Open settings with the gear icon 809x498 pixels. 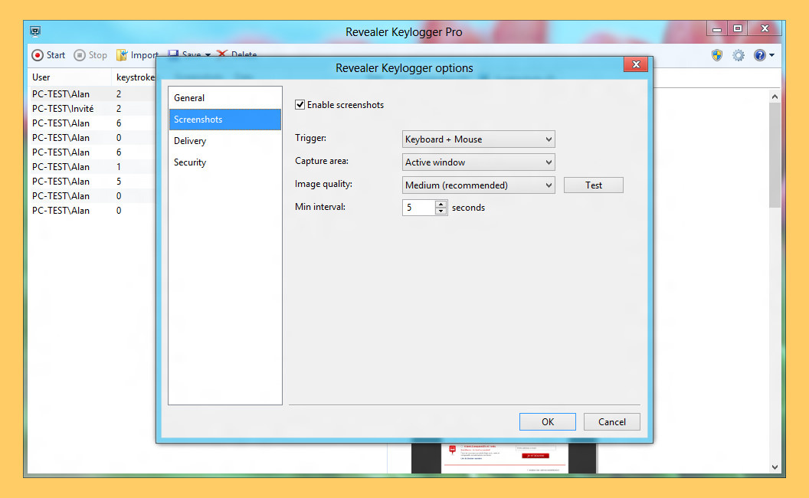739,55
